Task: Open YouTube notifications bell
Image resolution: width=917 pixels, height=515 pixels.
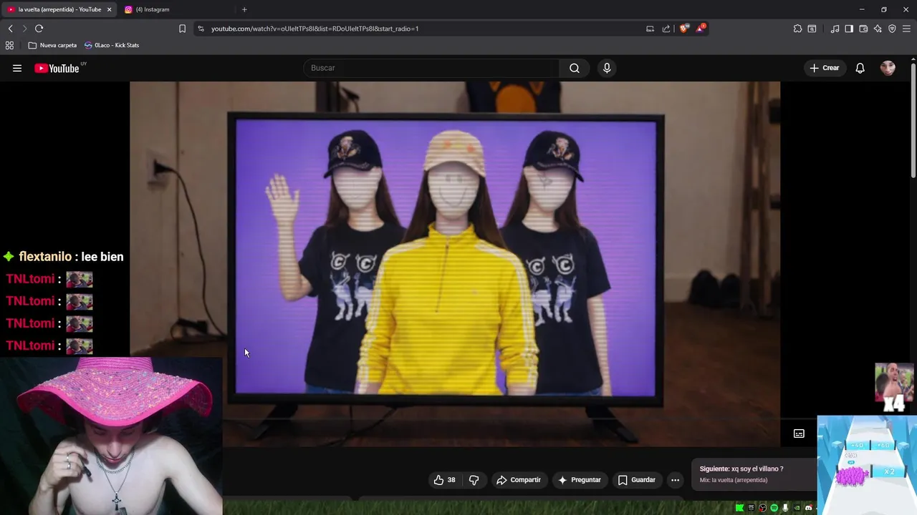Action: click(x=860, y=68)
